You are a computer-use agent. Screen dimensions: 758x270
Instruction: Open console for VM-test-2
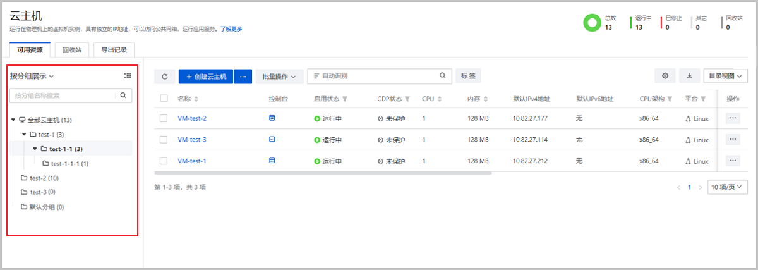tap(272, 118)
